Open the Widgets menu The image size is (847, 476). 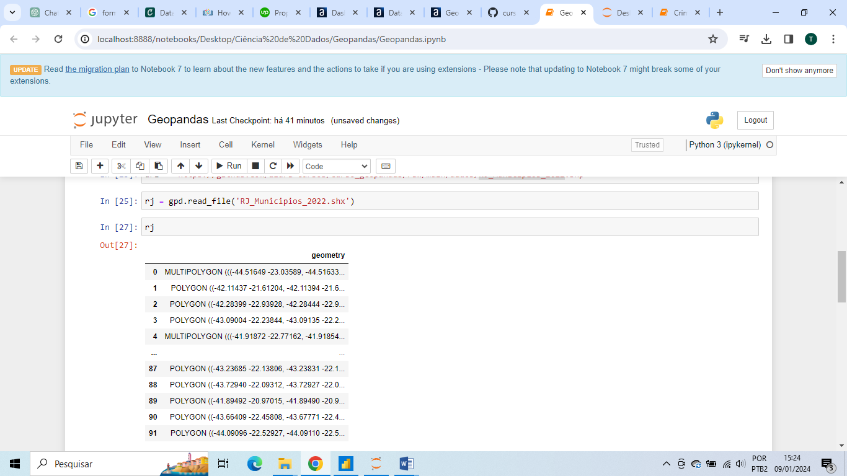click(x=308, y=144)
